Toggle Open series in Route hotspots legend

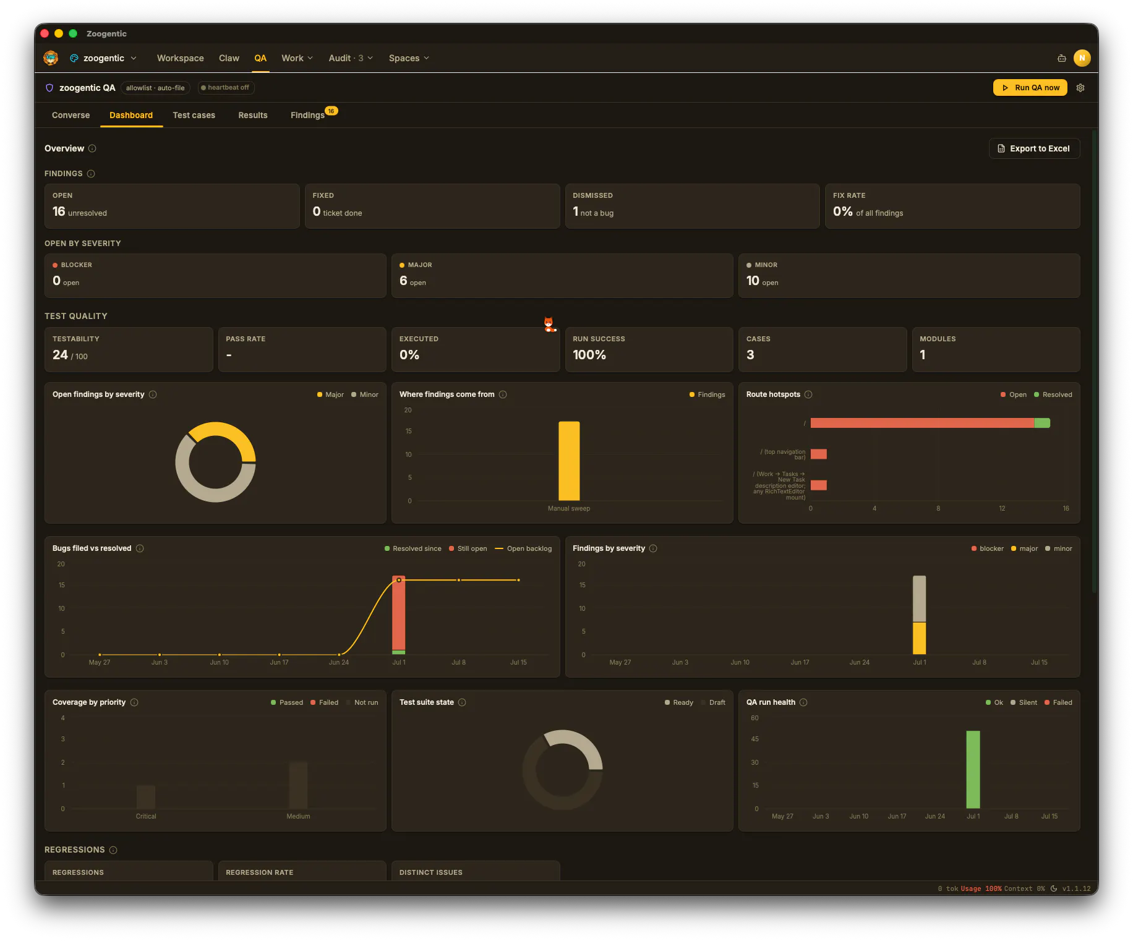(x=1014, y=394)
